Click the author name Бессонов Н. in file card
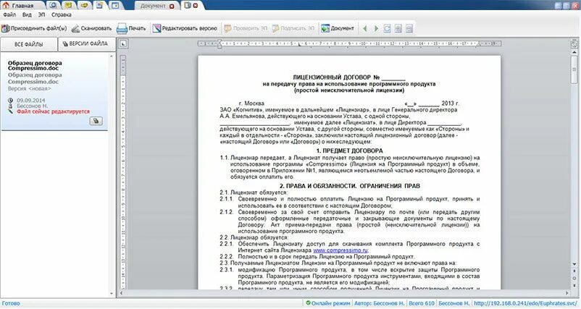Screen dimensions: 581x309 tap(32, 106)
